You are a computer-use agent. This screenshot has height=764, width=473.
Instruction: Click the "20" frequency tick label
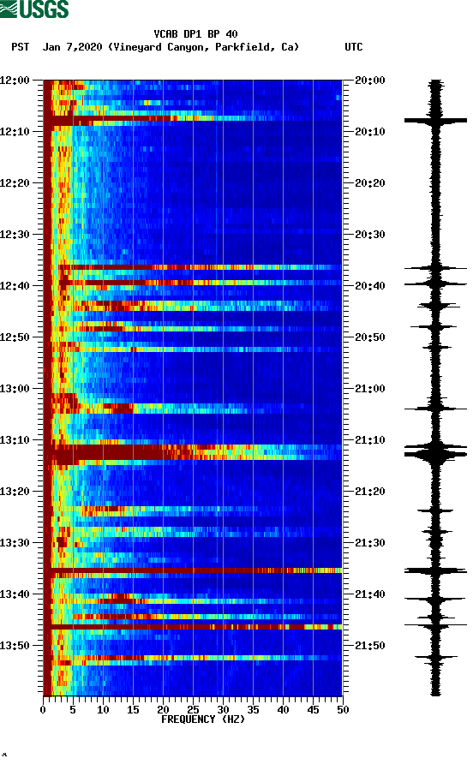tap(163, 710)
